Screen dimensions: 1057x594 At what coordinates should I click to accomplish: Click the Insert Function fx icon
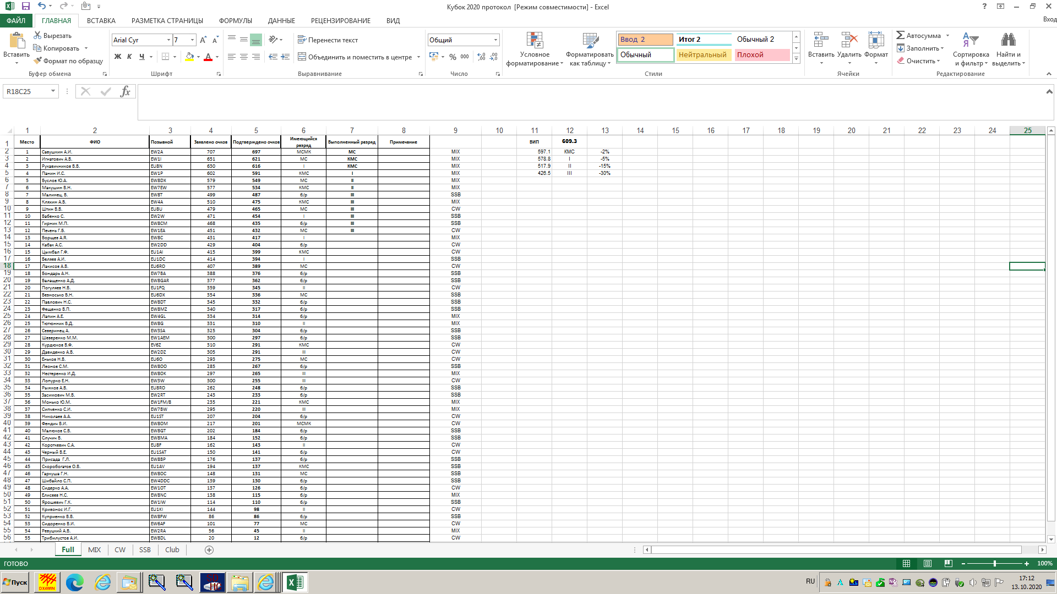pyautogui.click(x=125, y=91)
